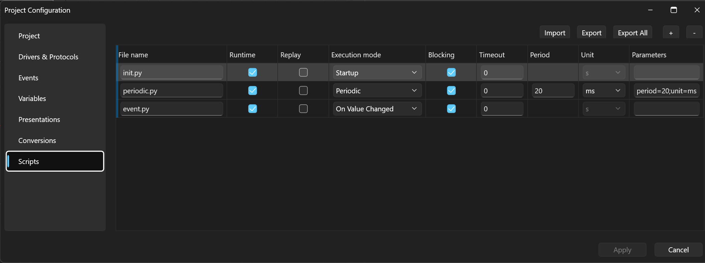
Task: Open the Startup execution mode dropdown
Action: click(377, 73)
